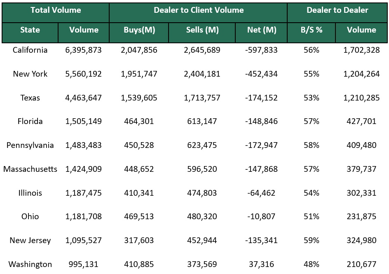The width and height of the screenshot is (389, 274).
Task: Click the Massachusetts state cell
Action: point(30,169)
